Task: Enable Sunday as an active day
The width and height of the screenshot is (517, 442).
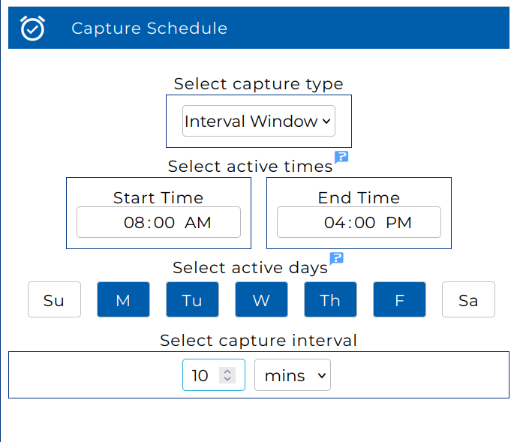Action: [54, 300]
